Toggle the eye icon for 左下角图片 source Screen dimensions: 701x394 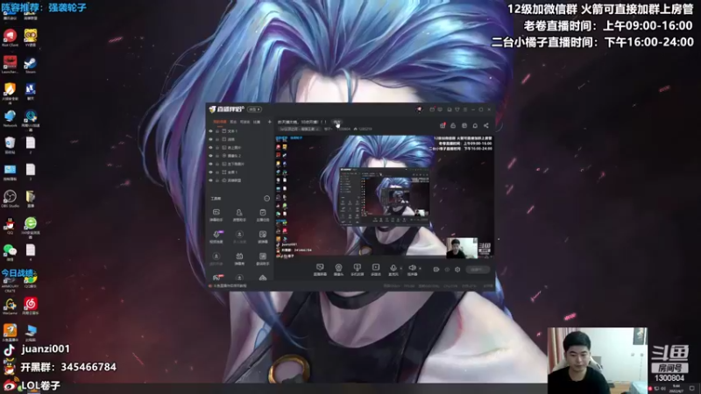[210, 164]
